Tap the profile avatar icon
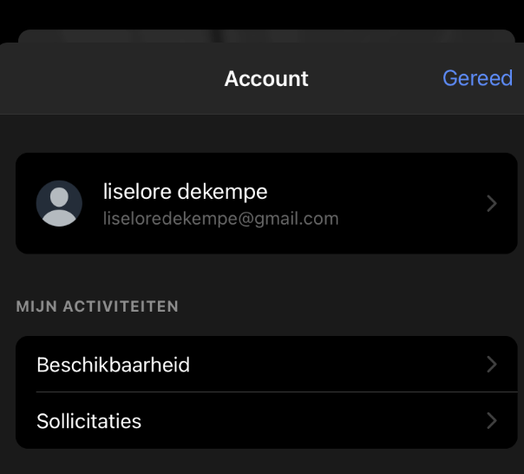This screenshot has width=524, height=474. pos(59,203)
